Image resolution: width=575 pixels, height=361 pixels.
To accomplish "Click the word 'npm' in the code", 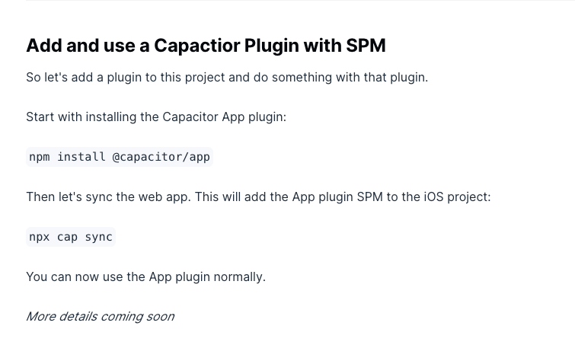I will pos(40,157).
